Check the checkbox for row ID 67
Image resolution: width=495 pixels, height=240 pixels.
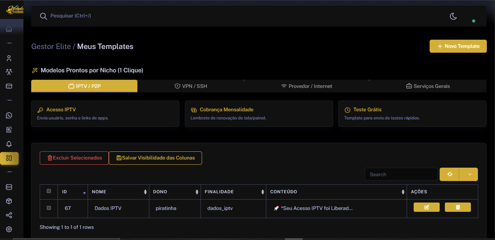tap(49, 208)
